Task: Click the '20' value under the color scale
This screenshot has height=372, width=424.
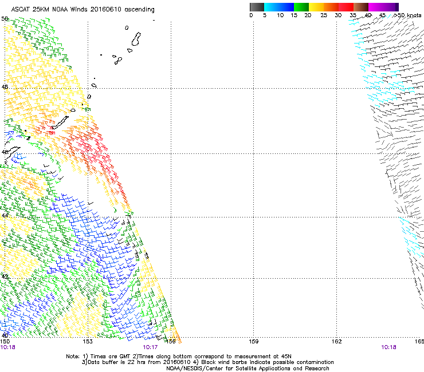Action: point(308,15)
